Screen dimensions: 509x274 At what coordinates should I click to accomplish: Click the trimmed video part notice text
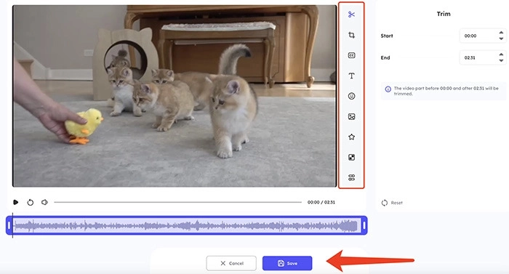(x=446, y=91)
